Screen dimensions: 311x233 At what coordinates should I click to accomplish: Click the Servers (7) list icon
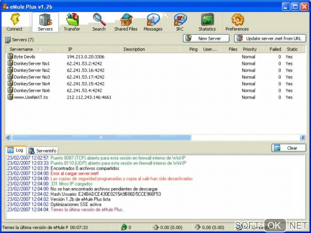(8, 40)
